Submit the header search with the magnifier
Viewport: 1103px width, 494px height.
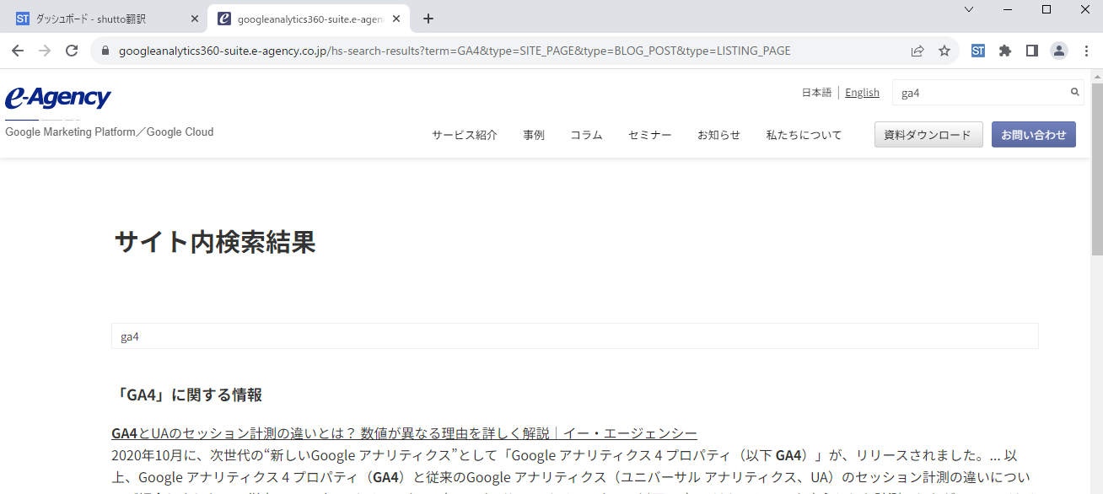1075,92
